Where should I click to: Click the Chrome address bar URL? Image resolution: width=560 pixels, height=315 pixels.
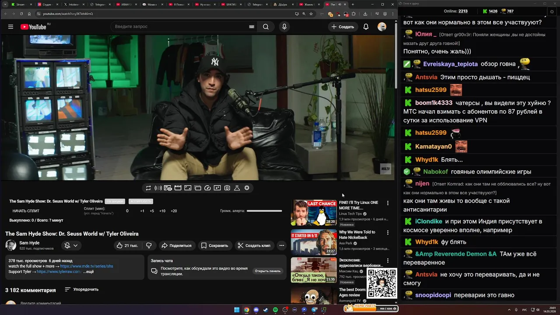click(68, 14)
